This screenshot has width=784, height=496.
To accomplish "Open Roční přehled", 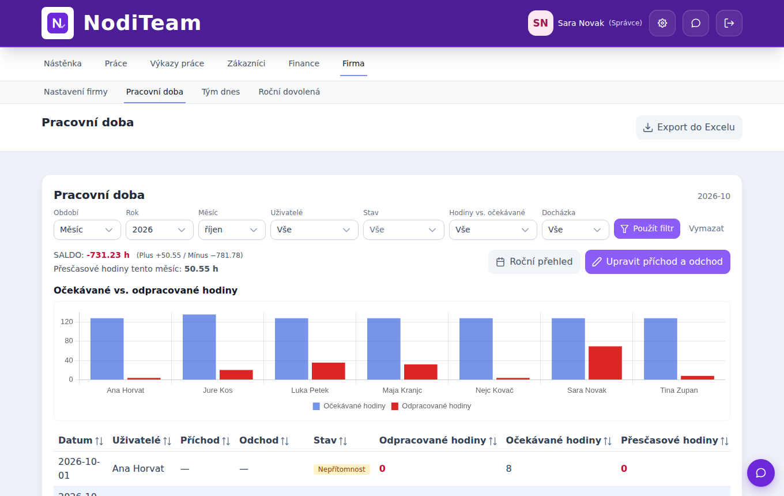I will (534, 262).
